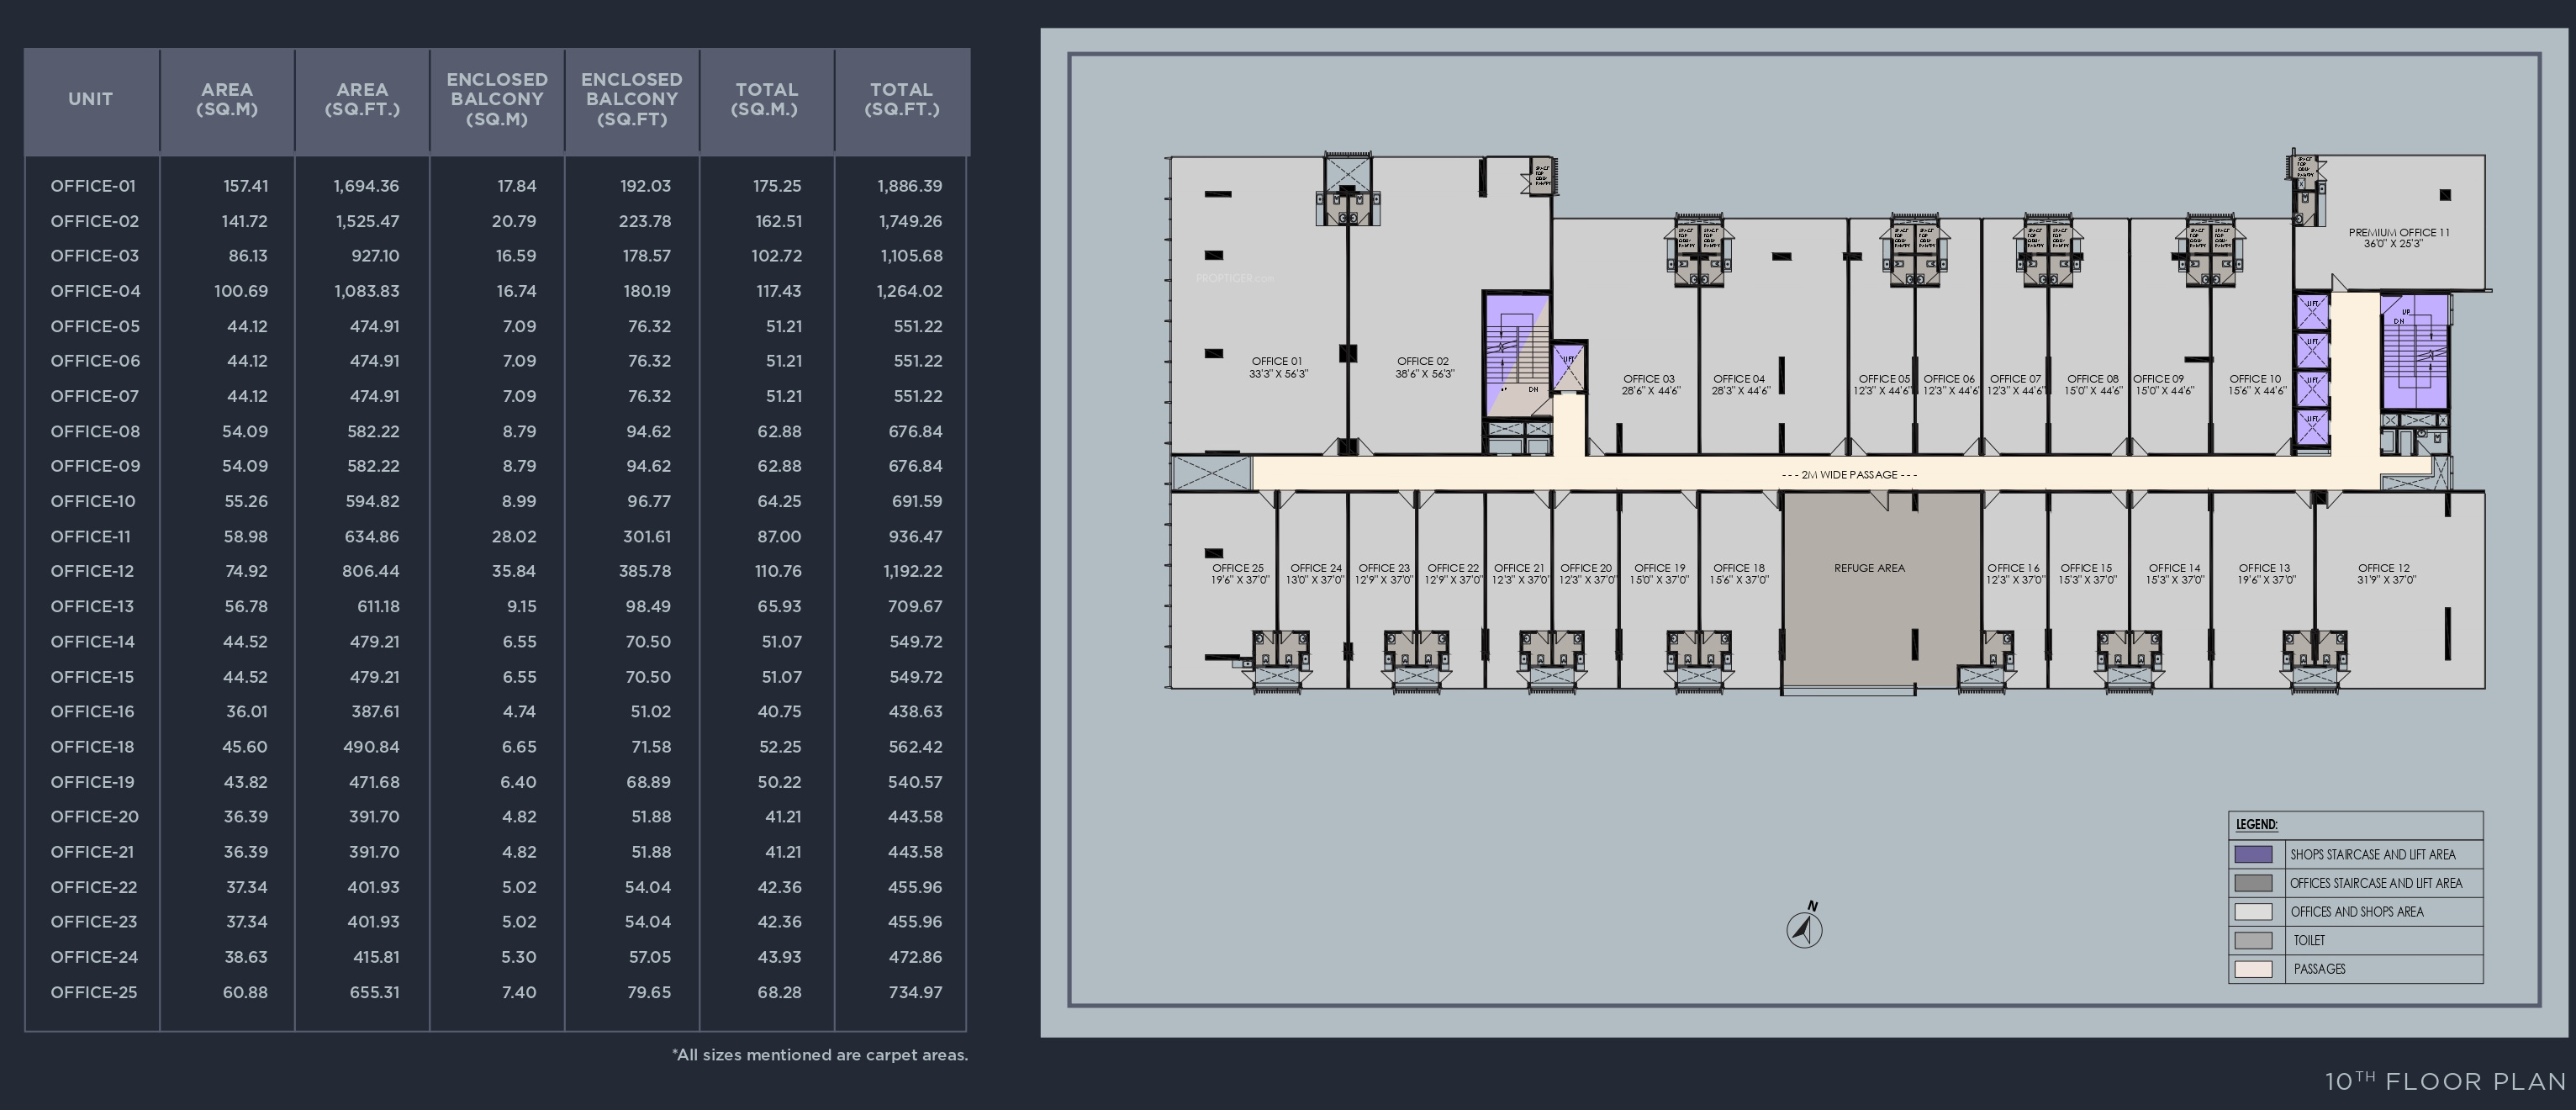Viewport: 2576px width, 1110px height.
Task: Click the Office 12 room on plan
Action: click(2385, 574)
